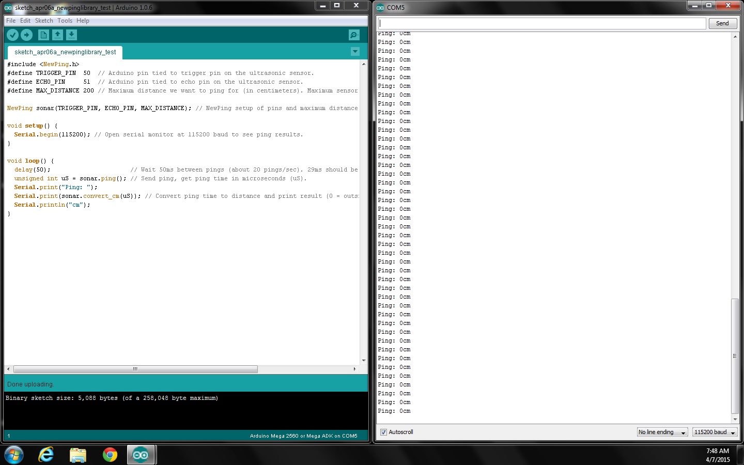Viewport: 744px width, 465px height.
Task: Click the serial input text field
Action: [542, 23]
